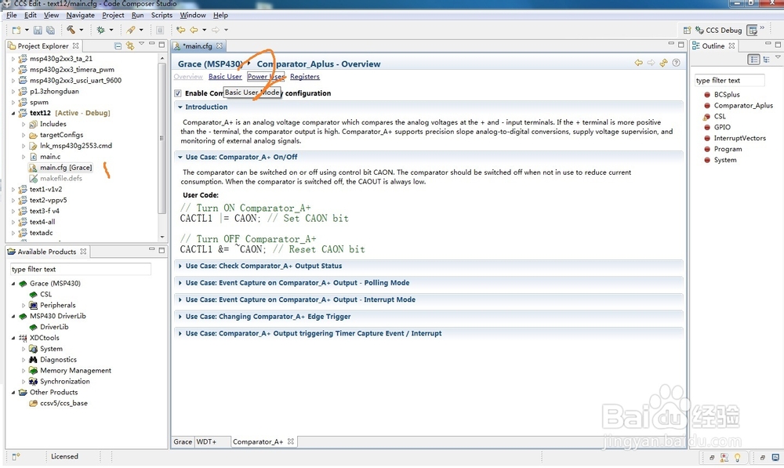Collapse the Introduction section

(x=180, y=107)
